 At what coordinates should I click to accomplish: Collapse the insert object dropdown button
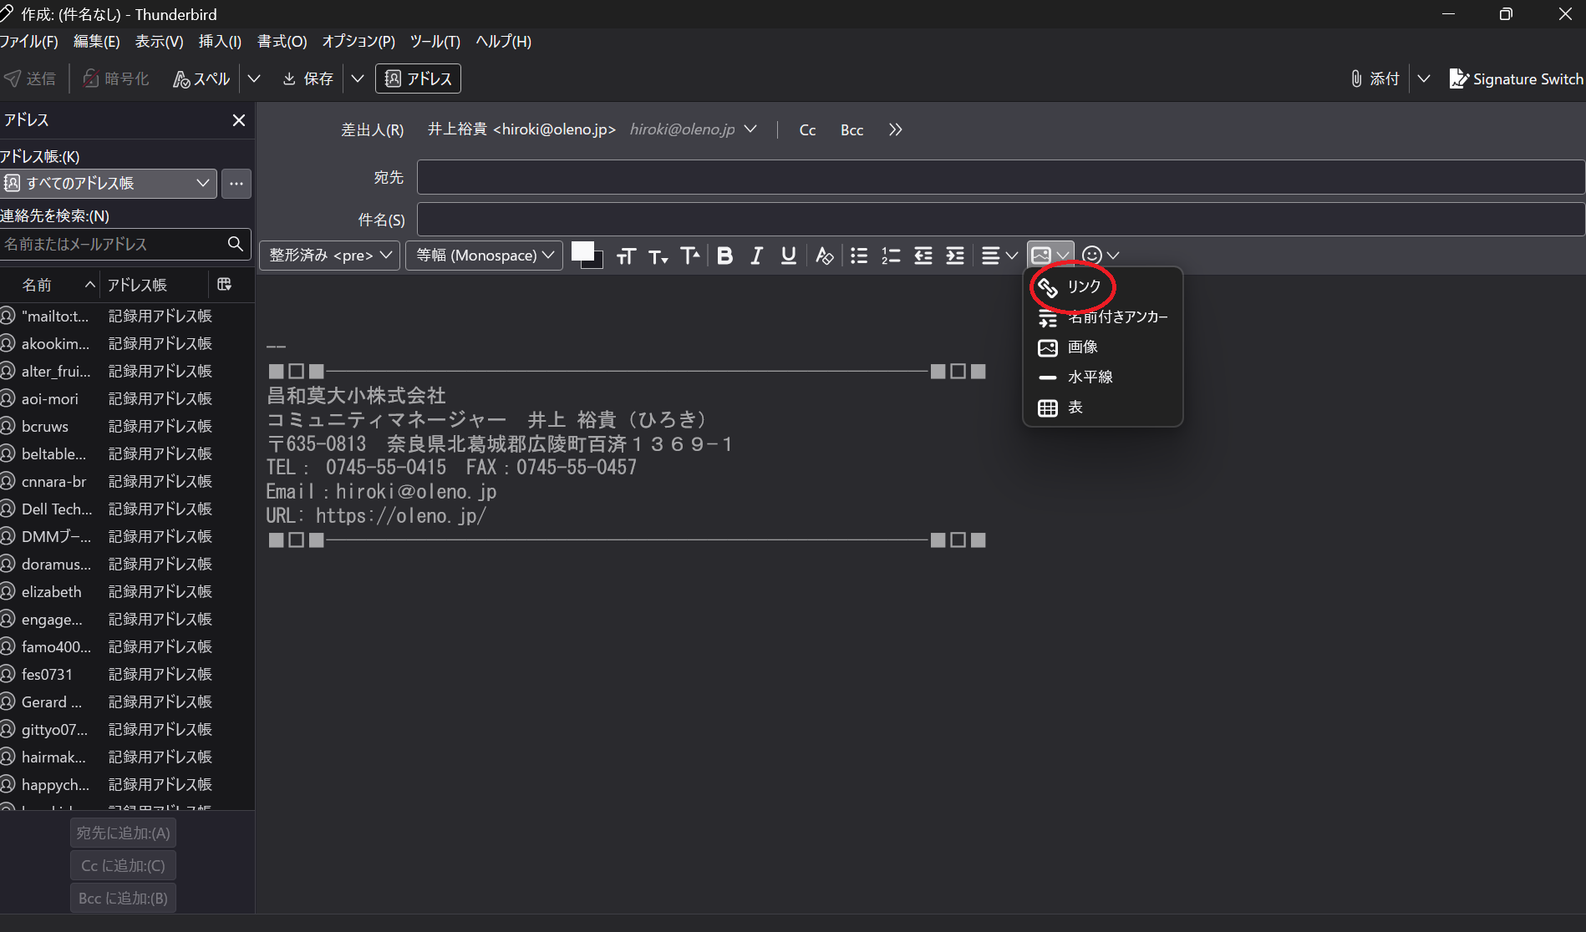click(x=1050, y=256)
